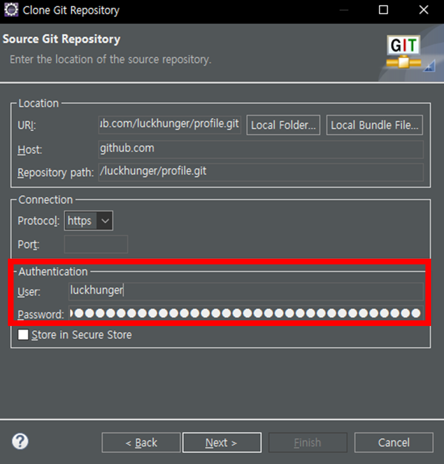444x464 pixels.
Task: Click the Local Folder... button
Action: pos(283,125)
